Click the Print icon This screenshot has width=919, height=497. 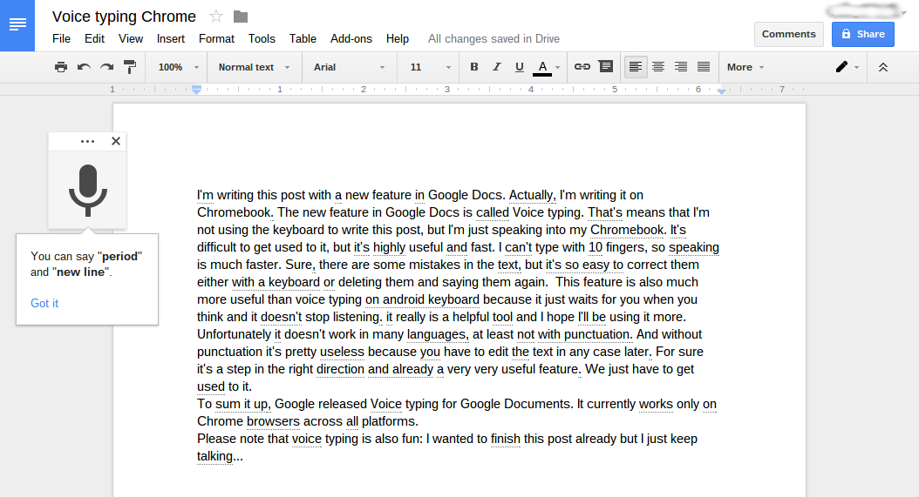pyautogui.click(x=61, y=67)
